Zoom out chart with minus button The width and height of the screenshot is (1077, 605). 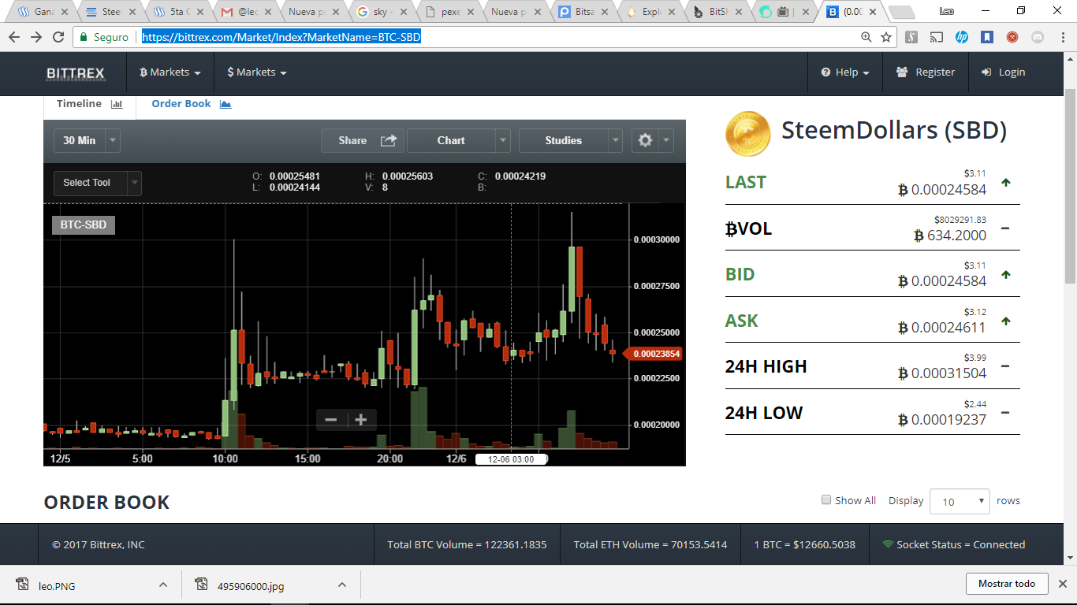tap(331, 420)
